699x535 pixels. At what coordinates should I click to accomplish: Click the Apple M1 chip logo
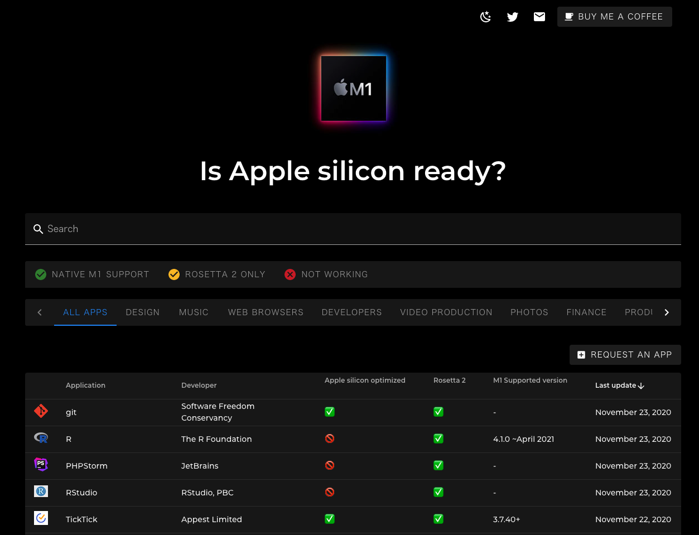point(353,88)
